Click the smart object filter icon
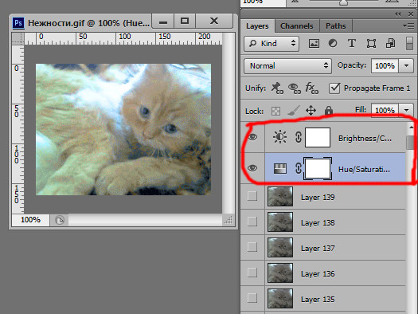The image size is (418, 314). pos(391,43)
